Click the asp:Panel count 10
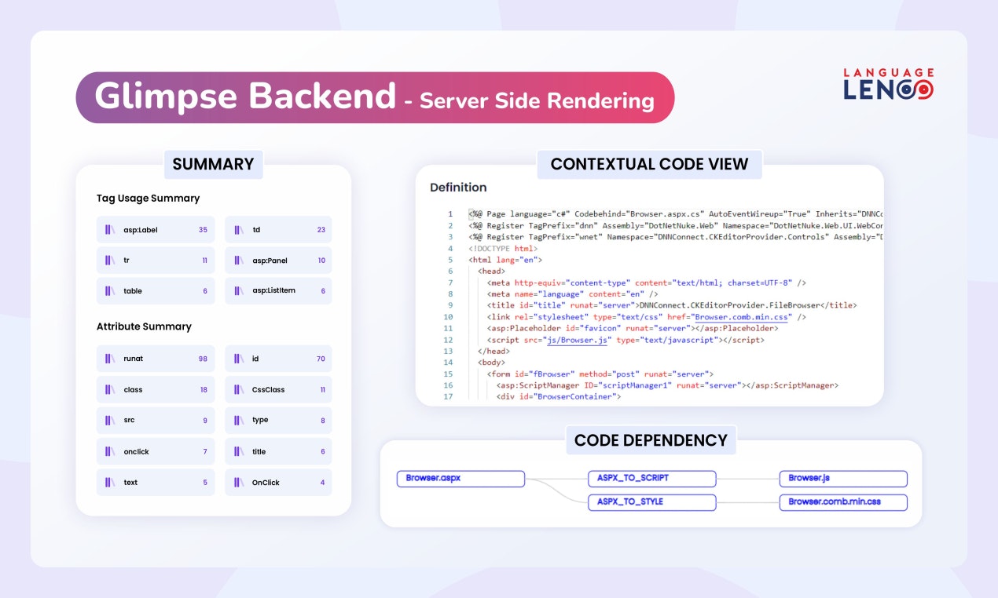Image resolution: width=998 pixels, height=598 pixels. click(321, 261)
